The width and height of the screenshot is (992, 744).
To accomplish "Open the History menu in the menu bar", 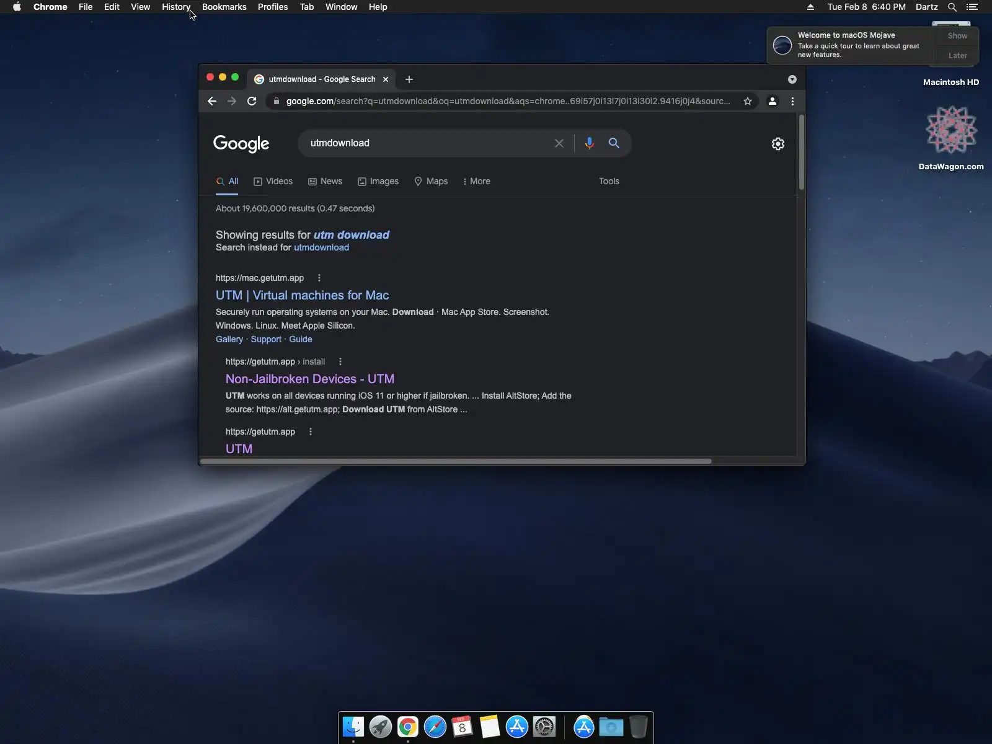I will pyautogui.click(x=176, y=7).
